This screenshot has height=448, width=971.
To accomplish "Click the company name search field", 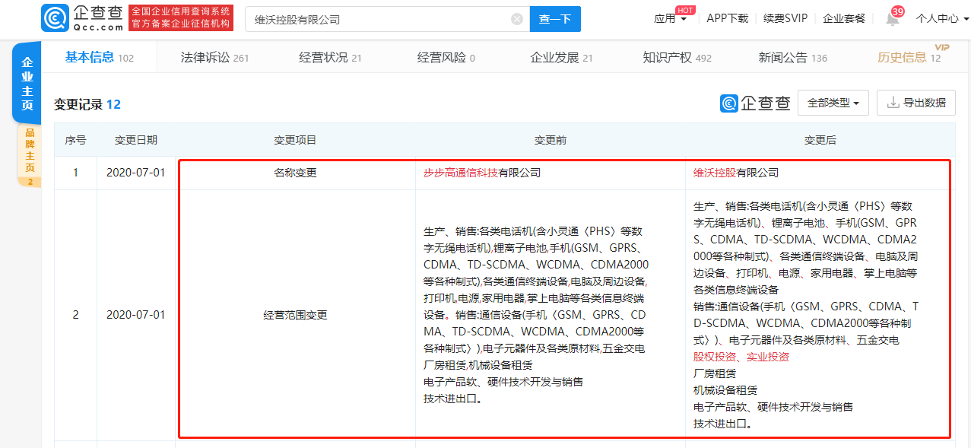I will [x=376, y=20].
